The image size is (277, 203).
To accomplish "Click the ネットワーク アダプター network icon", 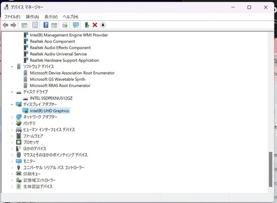I will [18, 117].
